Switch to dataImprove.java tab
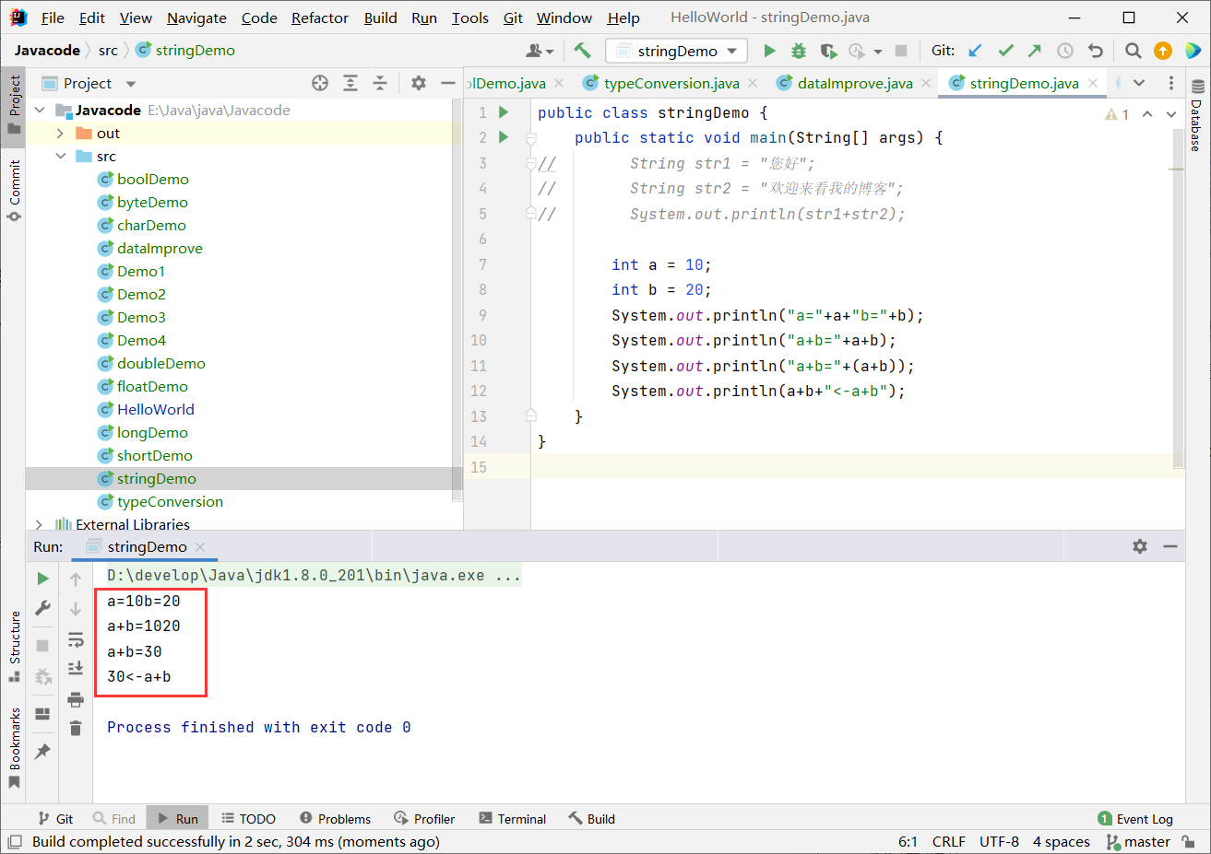The height and width of the screenshot is (854, 1211). 855,83
